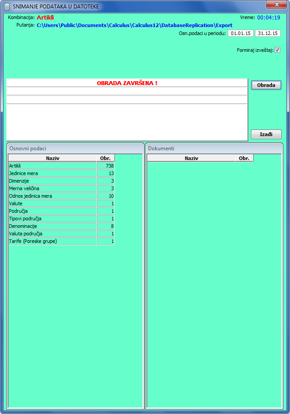Select the Dimenzije row

[52, 181]
